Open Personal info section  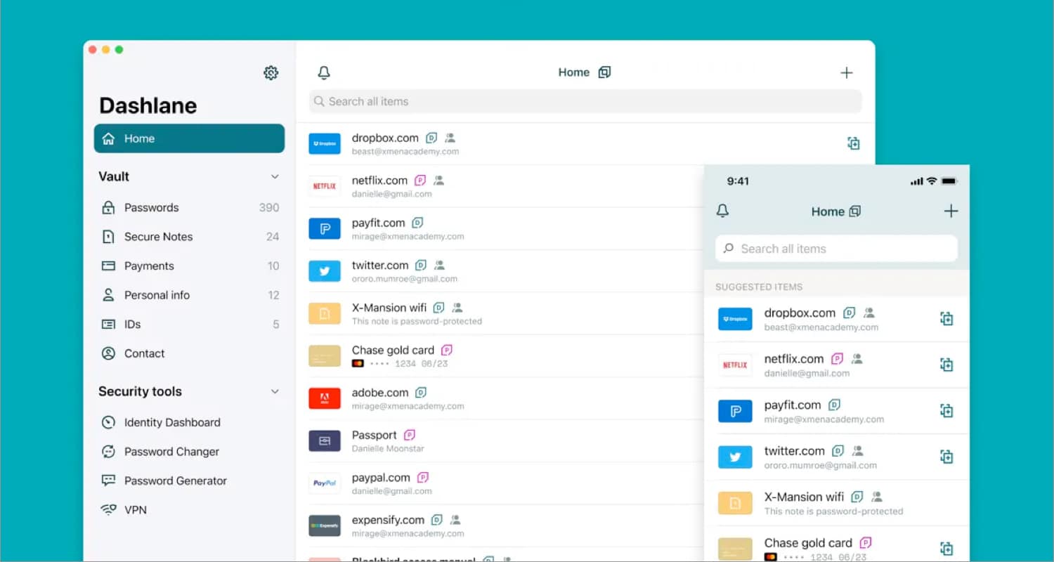pos(189,295)
